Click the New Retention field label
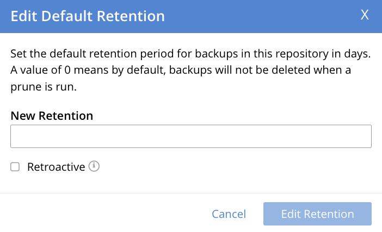The image size is (382, 232). (52, 115)
